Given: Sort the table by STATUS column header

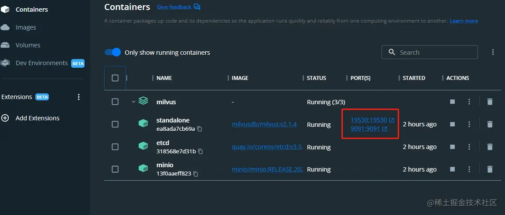Looking at the screenshot, I should [316, 78].
